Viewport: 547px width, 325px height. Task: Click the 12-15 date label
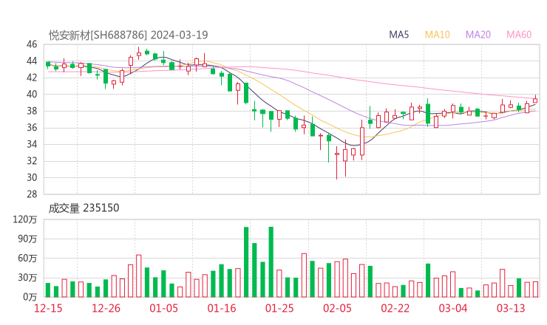point(48,308)
